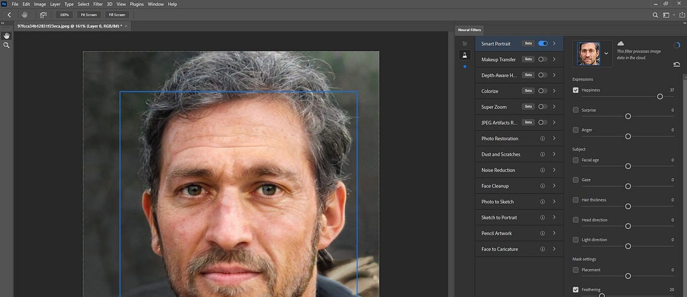Open the File menu
The height and width of the screenshot is (297, 687).
pyautogui.click(x=15, y=4)
